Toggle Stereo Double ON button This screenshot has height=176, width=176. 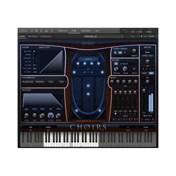[x=120, y=53]
